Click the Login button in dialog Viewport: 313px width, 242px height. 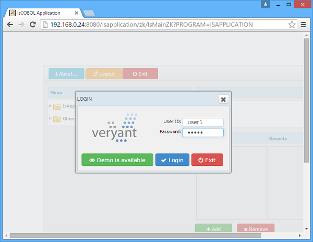pyautogui.click(x=172, y=160)
